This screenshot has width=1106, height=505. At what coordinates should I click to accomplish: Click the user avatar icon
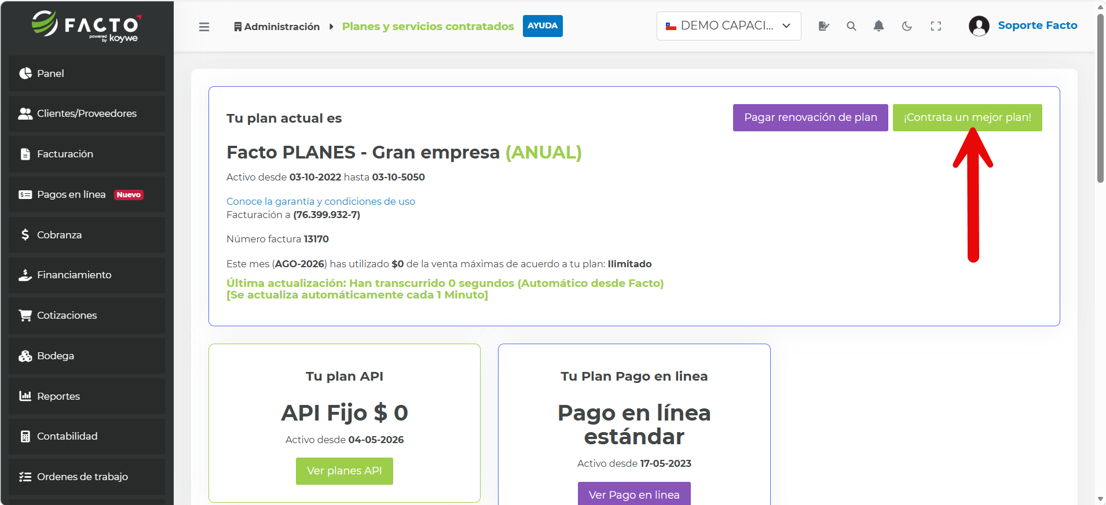point(979,26)
